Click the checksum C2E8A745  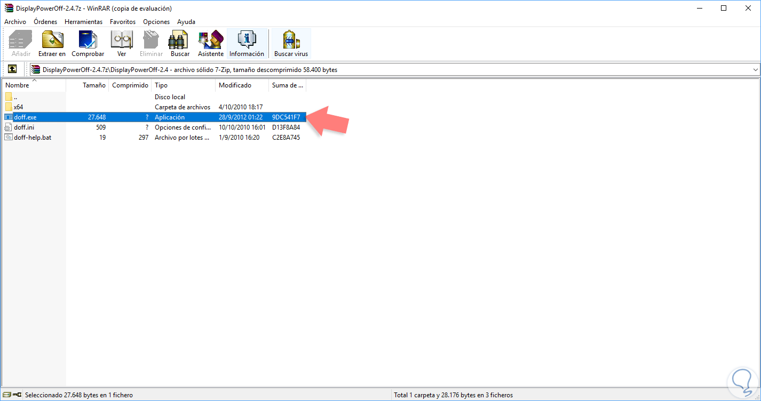(286, 137)
